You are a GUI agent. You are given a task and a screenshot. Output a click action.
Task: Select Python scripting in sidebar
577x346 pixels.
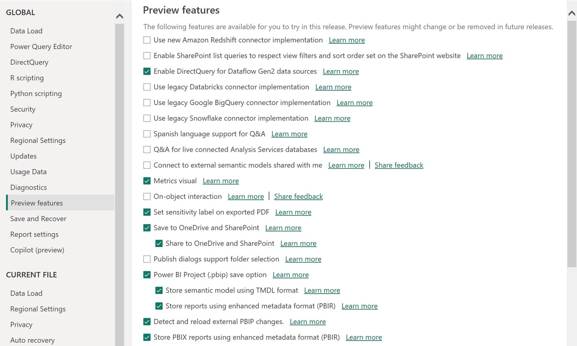[x=36, y=94]
